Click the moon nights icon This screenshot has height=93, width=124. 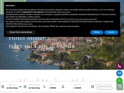pos(45,87)
